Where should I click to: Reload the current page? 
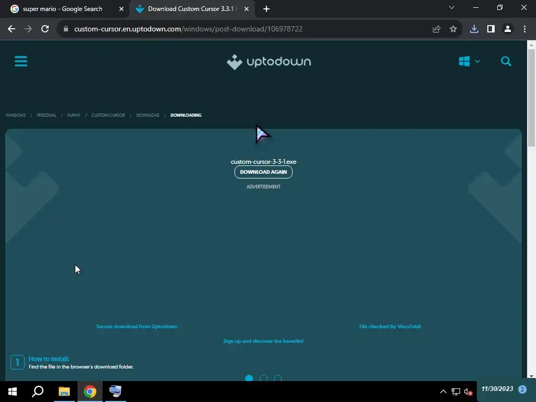45,29
